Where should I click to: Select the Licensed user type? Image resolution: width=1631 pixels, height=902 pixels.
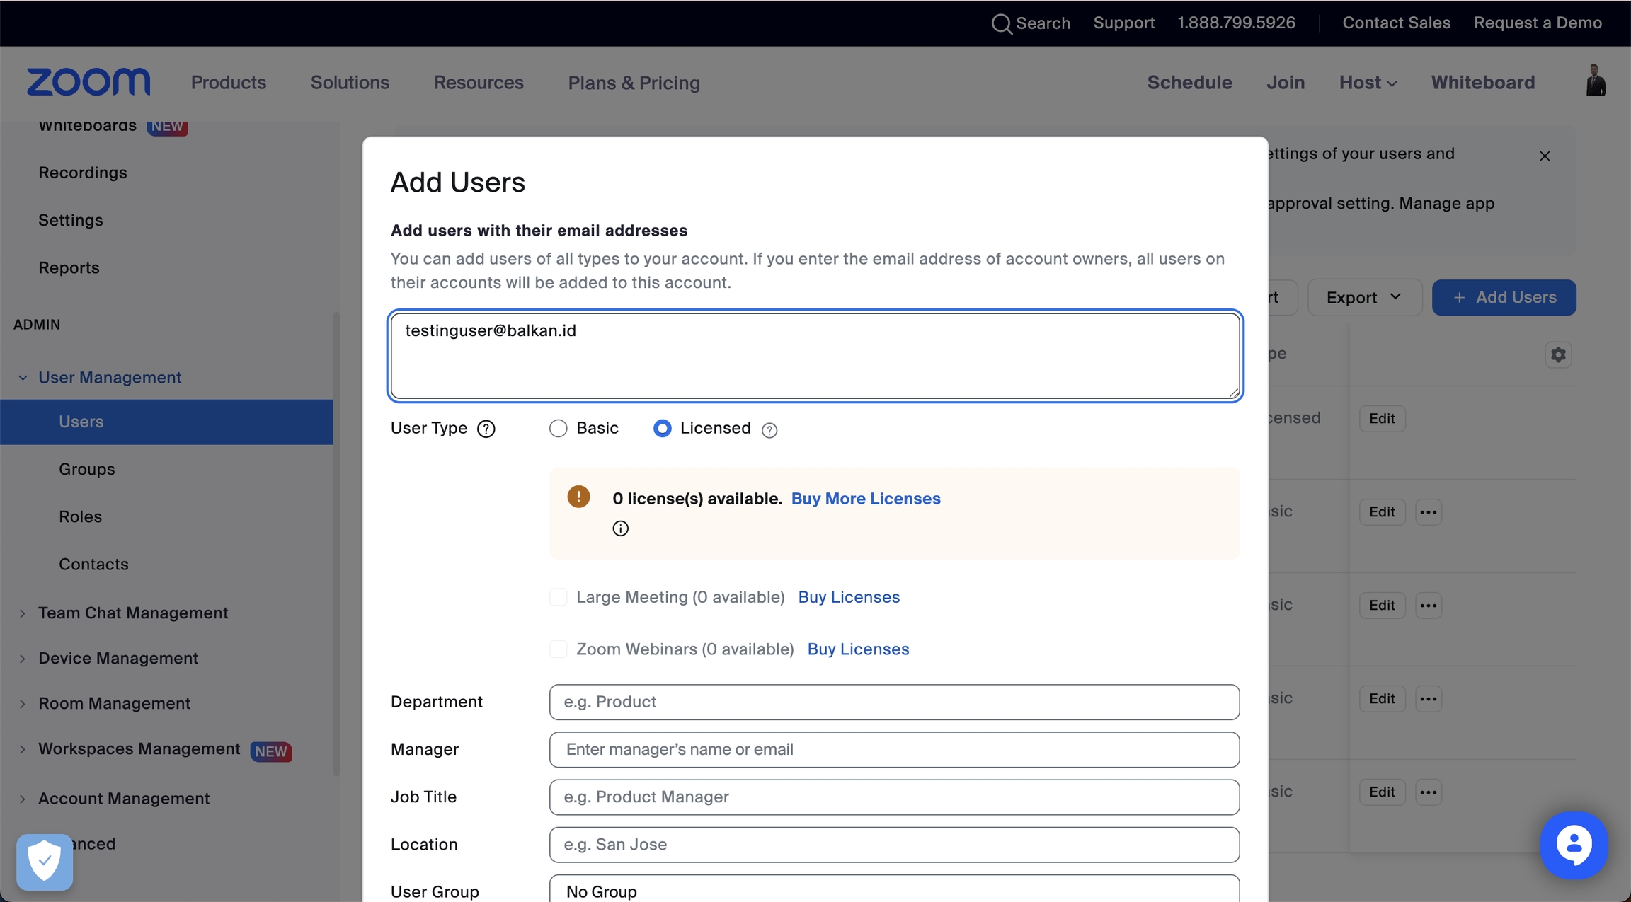[662, 429]
